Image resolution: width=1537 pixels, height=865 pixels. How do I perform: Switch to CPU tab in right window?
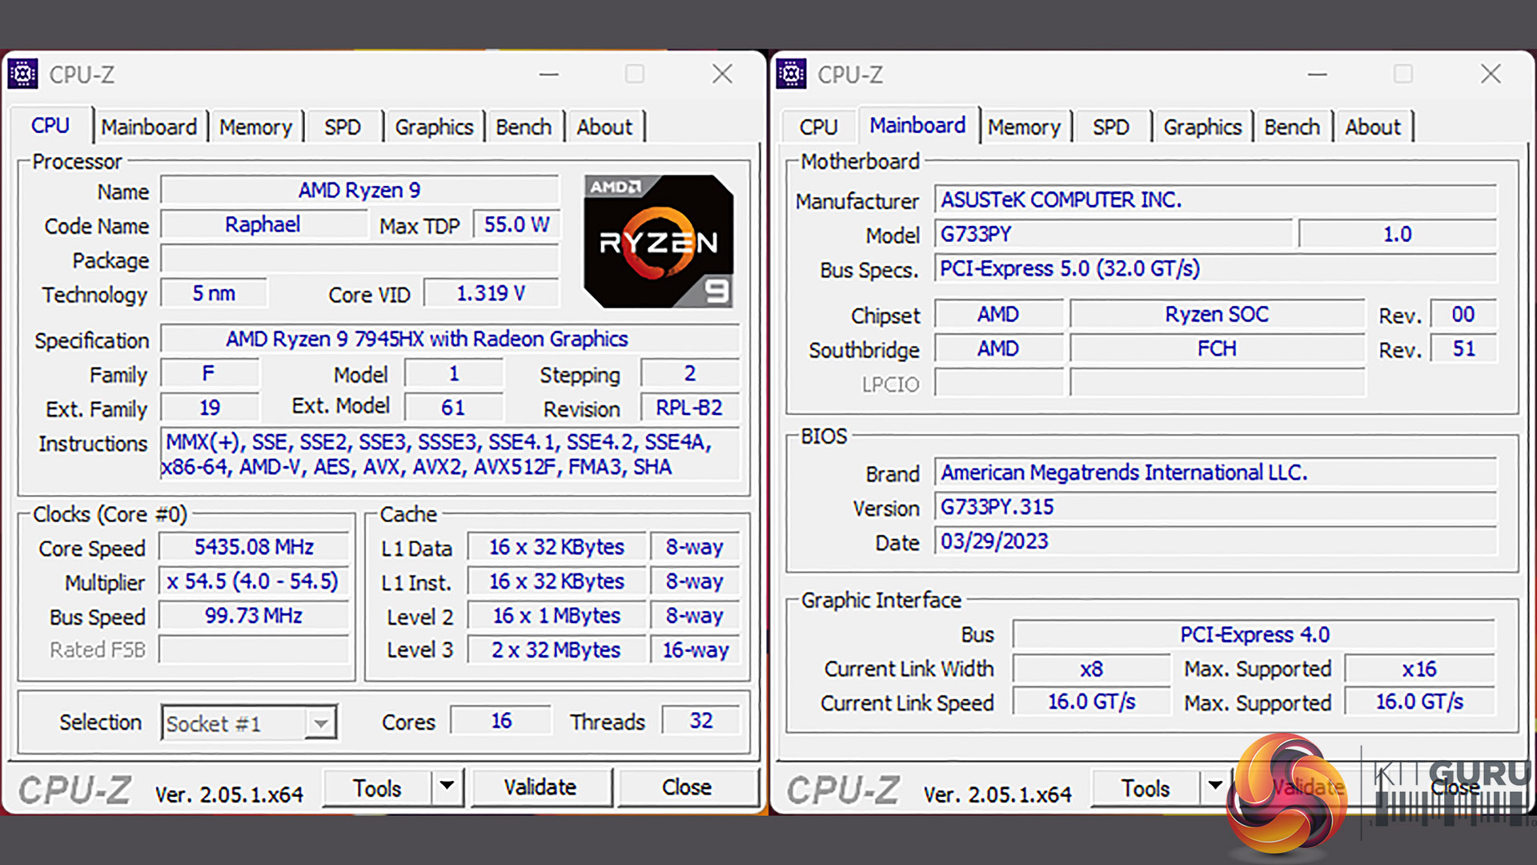(818, 127)
